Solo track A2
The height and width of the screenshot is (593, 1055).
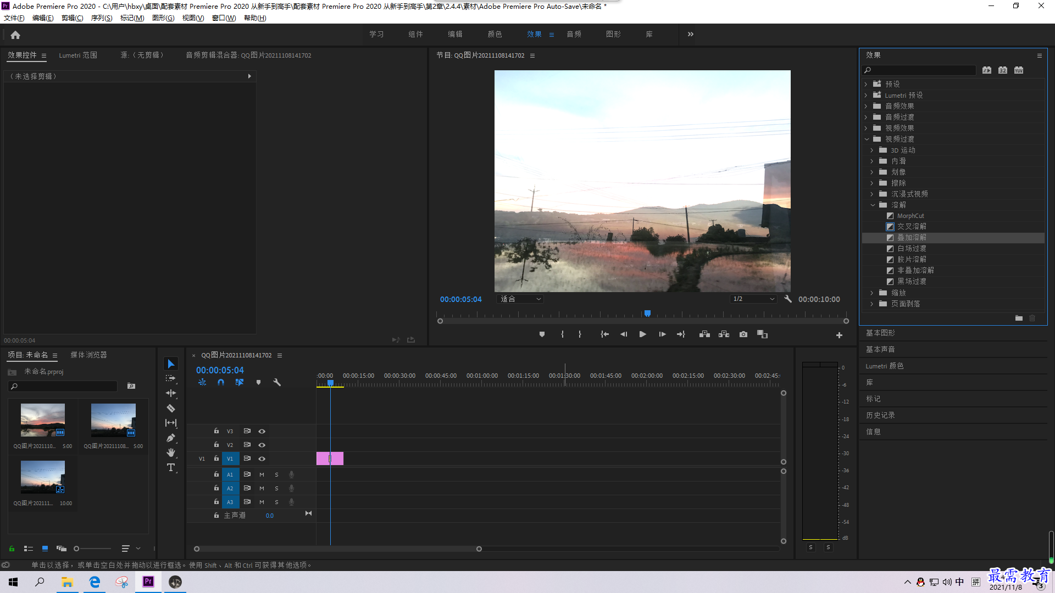[x=276, y=488]
